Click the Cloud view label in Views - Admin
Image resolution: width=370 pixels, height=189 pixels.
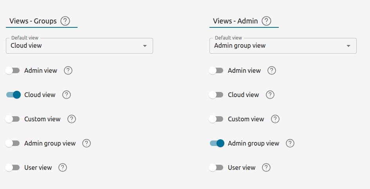pyautogui.click(x=243, y=95)
